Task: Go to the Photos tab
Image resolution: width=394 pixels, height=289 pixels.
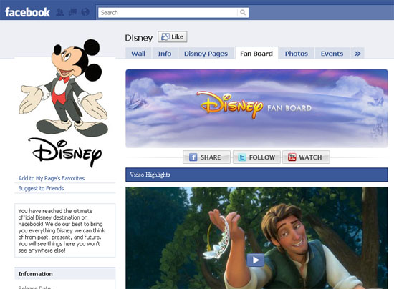Action: pos(297,54)
